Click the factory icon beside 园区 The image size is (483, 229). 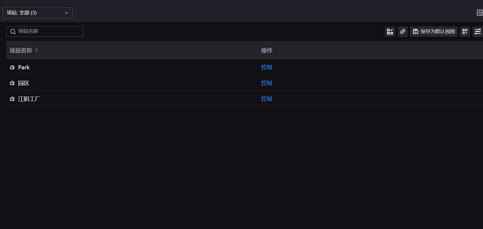(12, 83)
